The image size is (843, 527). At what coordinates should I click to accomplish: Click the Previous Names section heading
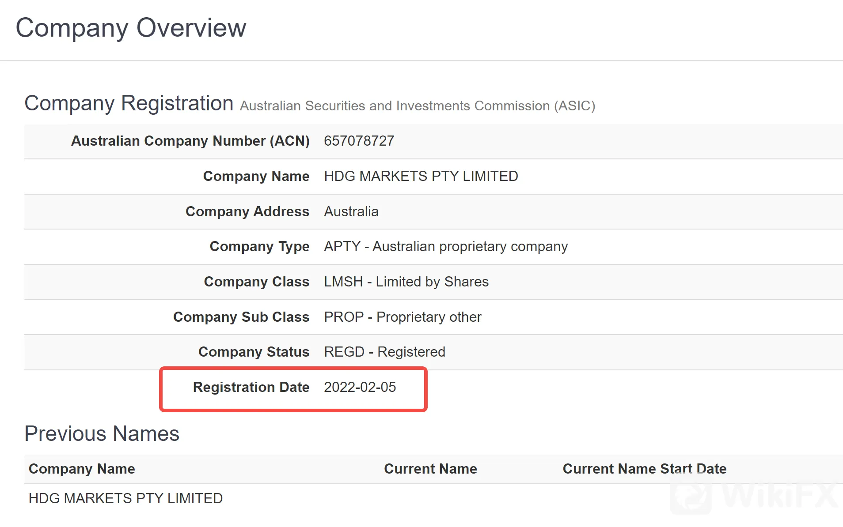coord(102,433)
